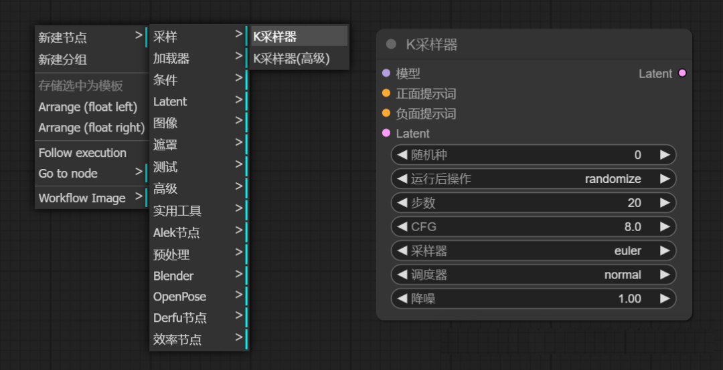Choose Follow execution menu item
The image size is (723, 370).
(91, 153)
